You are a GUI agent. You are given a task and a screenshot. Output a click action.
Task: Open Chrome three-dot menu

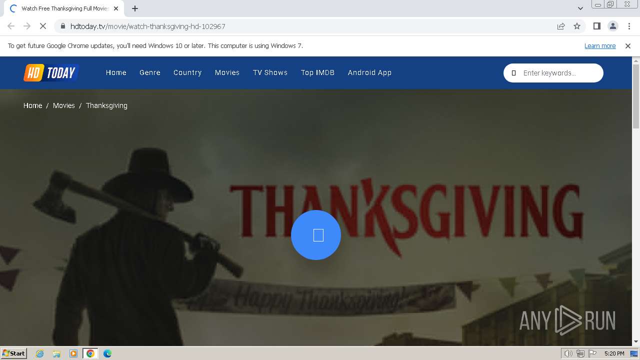(629, 26)
